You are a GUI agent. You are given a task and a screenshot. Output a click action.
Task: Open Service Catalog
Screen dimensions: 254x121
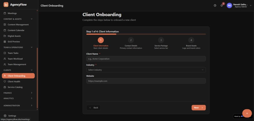coord(18,87)
